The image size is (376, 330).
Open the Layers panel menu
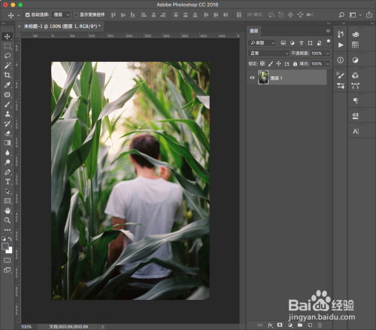(328, 31)
